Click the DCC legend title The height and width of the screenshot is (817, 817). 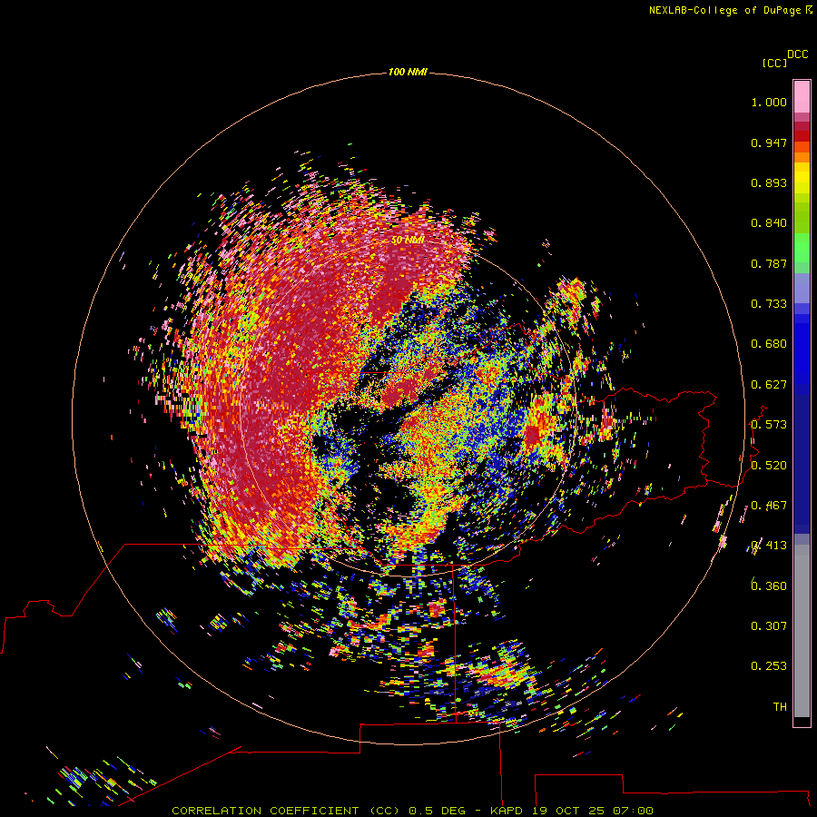797,54
